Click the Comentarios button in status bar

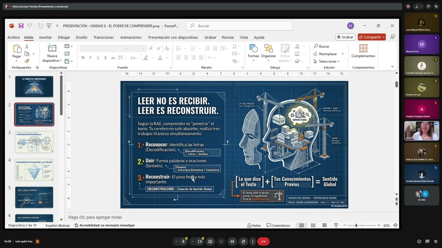click(x=278, y=225)
